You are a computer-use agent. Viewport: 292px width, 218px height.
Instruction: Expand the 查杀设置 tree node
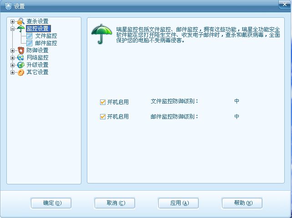(x=12, y=22)
